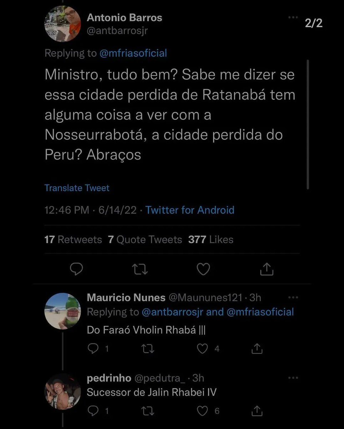
Task: View the 17 Retweets list
Action: click(73, 240)
